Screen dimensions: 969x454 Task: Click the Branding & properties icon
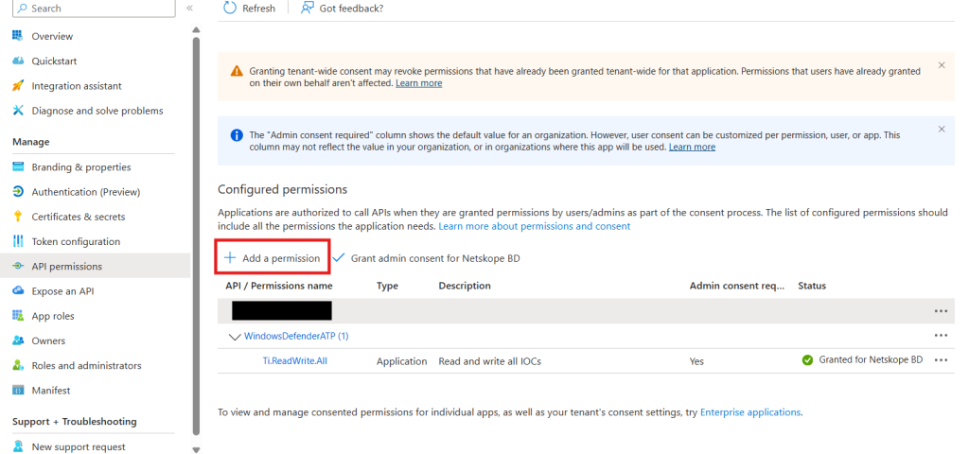[x=18, y=166]
